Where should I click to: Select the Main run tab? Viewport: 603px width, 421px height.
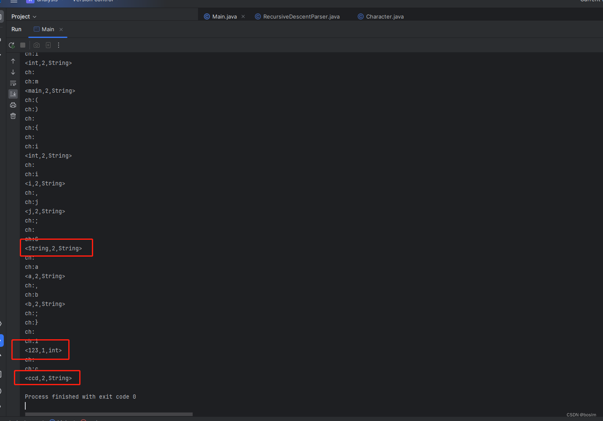tap(48, 29)
